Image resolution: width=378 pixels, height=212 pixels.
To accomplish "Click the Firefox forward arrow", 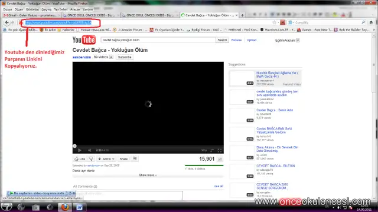I will coord(12,22).
